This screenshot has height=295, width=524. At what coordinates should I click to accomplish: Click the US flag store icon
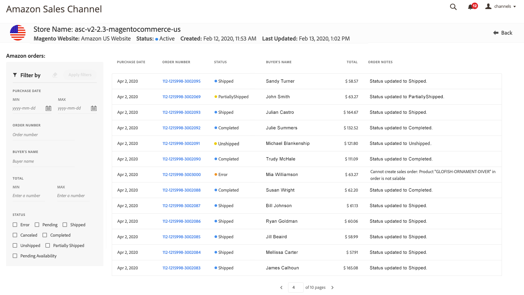pyautogui.click(x=18, y=33)
